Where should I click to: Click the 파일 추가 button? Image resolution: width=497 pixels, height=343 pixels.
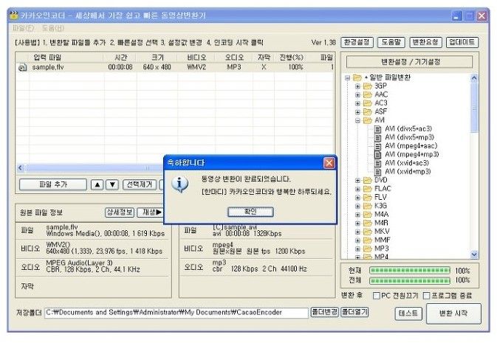(x=53, y=184)
